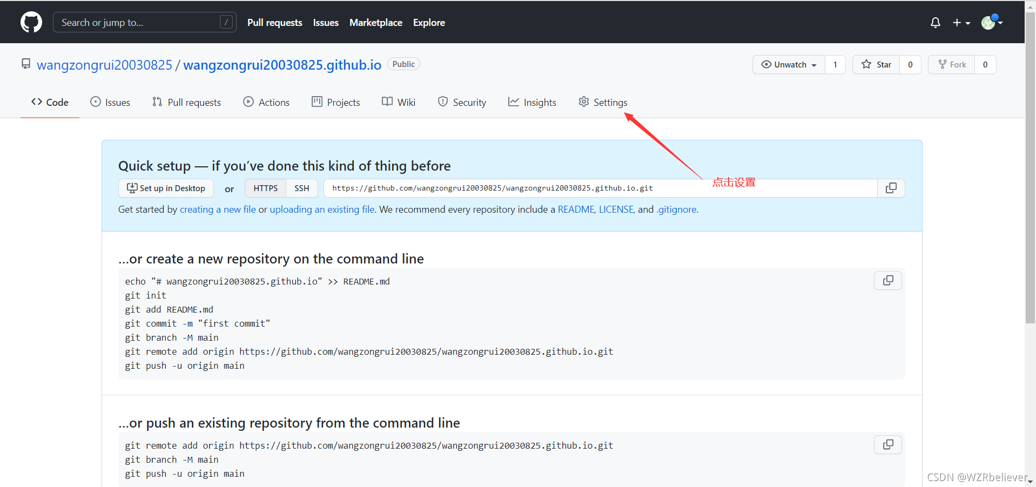Open the notifications bell

tap(936, 23)
